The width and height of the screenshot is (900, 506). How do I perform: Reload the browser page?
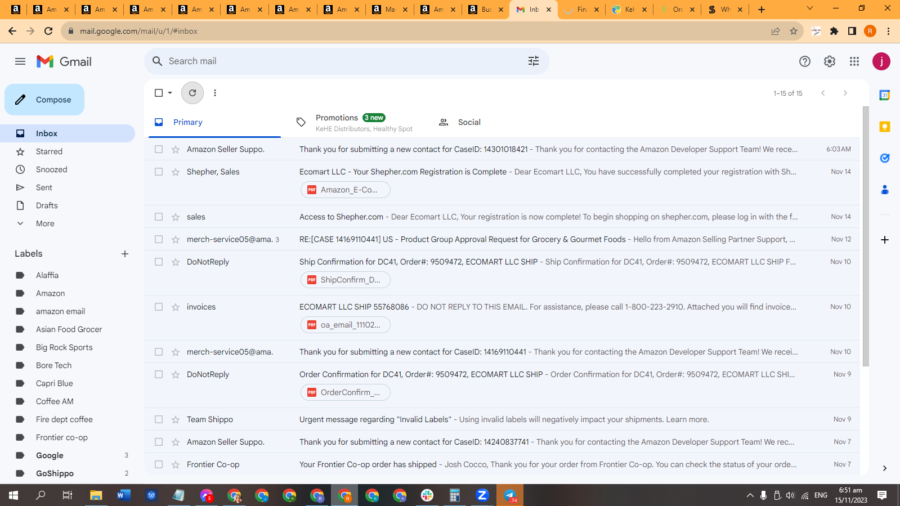[x=48, y=31]
